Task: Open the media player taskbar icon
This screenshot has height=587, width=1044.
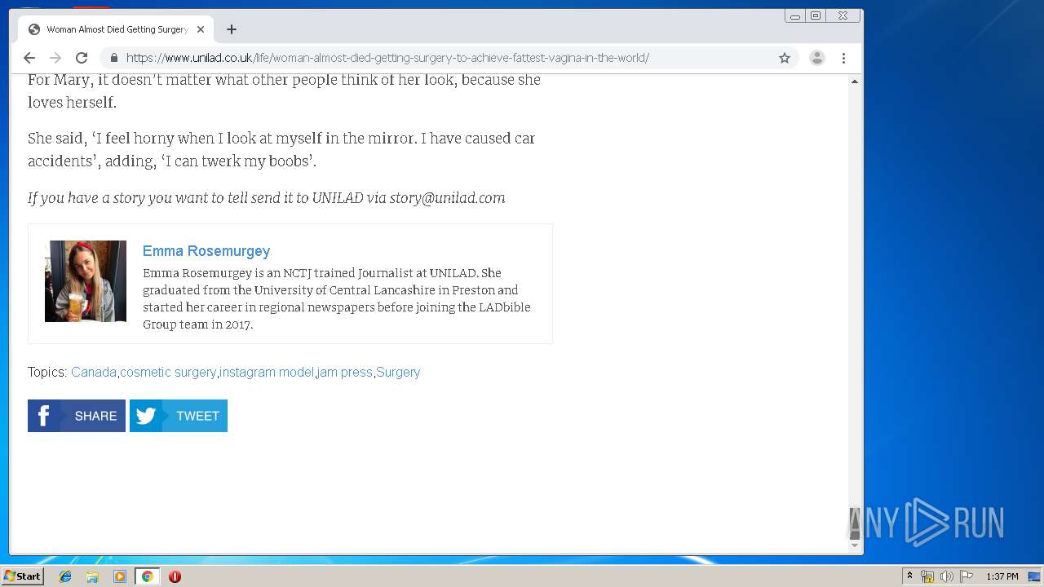Action: (120, 576)
